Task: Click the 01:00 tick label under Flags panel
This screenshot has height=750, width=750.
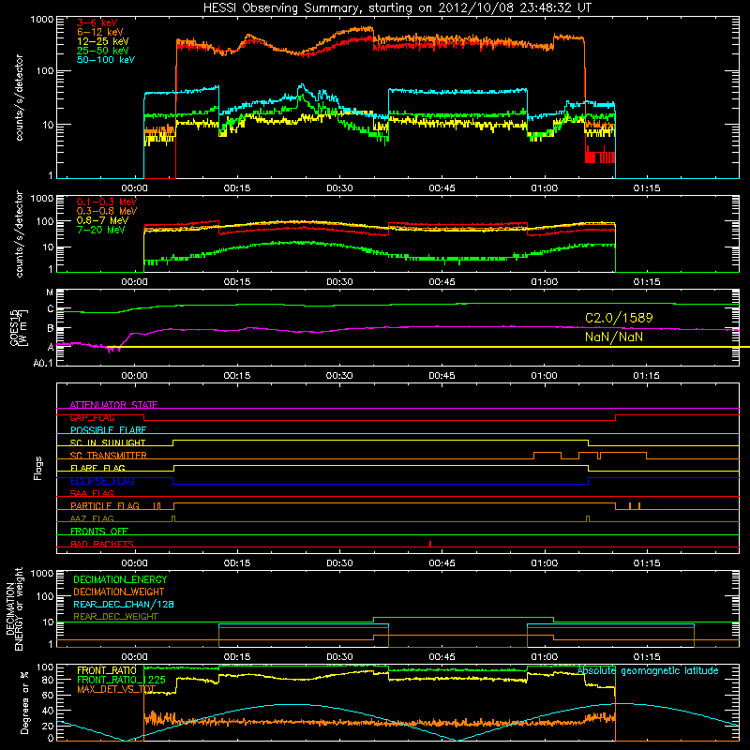Action: pos(545,563)
